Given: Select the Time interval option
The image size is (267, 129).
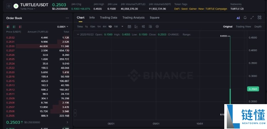Looking at the screenshot, I should 80,27.
